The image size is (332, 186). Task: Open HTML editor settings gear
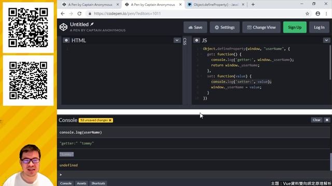(x=66, y=40)
